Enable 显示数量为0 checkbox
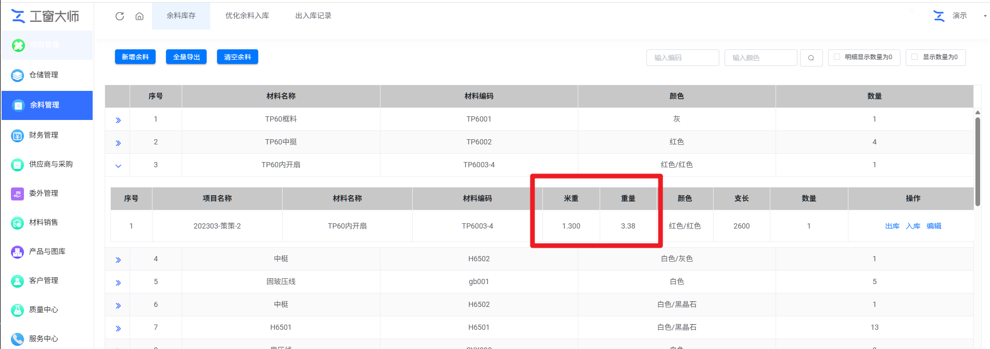 [915, 57]
